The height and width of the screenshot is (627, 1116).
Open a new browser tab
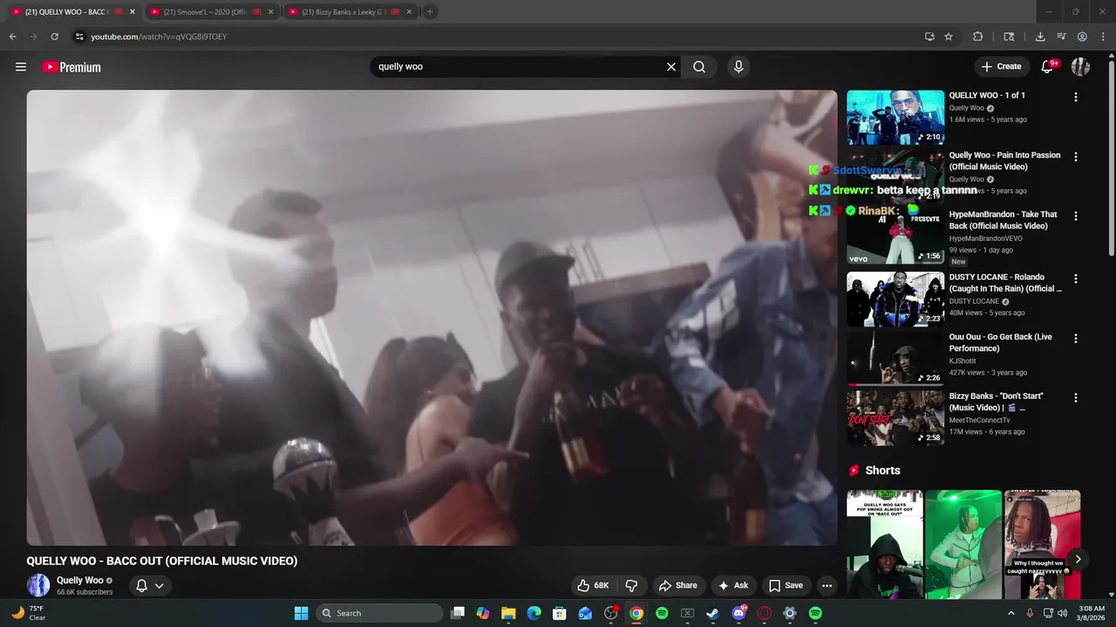430,12
